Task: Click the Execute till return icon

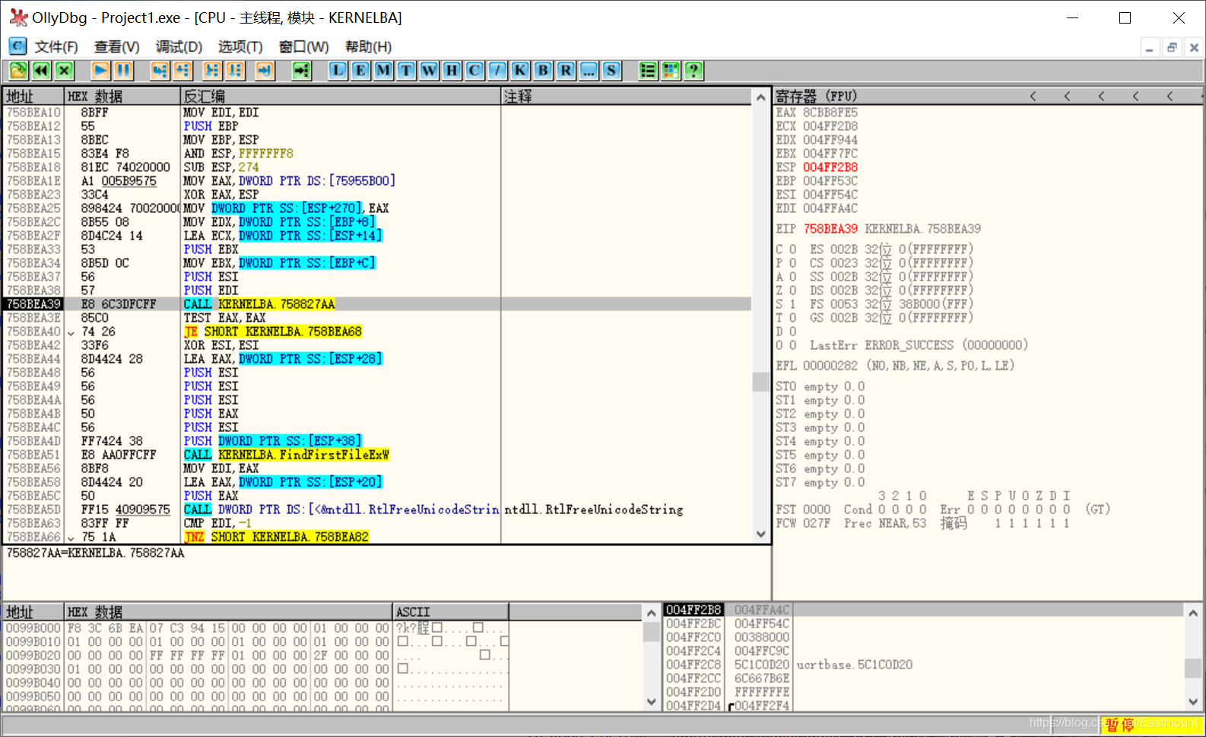Action: [x=265, y=71]
